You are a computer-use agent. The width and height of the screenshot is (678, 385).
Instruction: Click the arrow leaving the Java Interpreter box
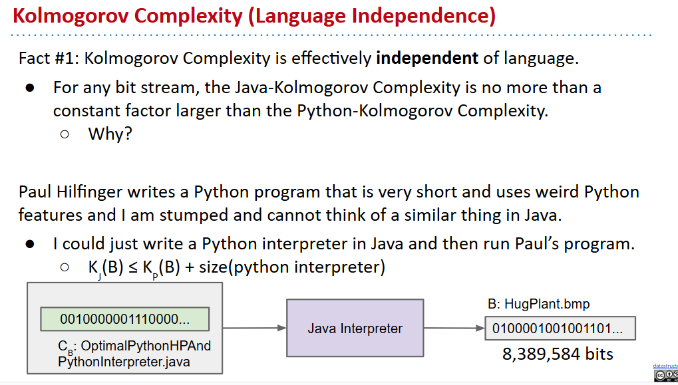coord(454,328)
